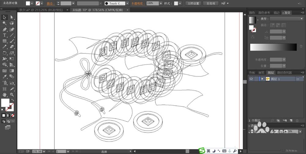
Task: Open the Touch C... brush dropdown
Action: pyautogui.click(x=127, y=3)
